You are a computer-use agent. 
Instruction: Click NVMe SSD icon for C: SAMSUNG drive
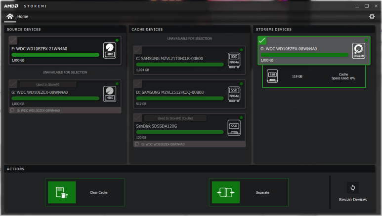coord(234,60)
